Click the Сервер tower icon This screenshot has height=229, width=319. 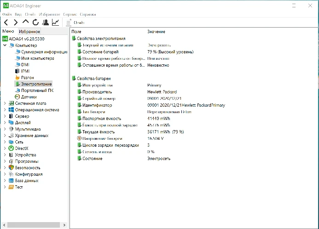pos(11,116)
